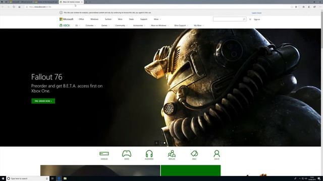Click the share page icon

click(314, 7)
